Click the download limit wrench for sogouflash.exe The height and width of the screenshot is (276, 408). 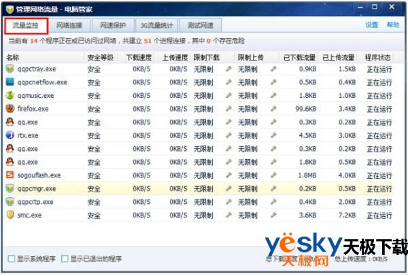click(x=228, y=175)
